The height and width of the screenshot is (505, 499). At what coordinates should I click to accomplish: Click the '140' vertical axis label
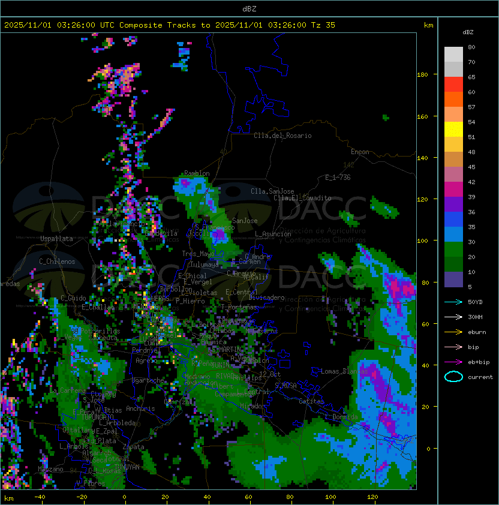click(422, 158)
